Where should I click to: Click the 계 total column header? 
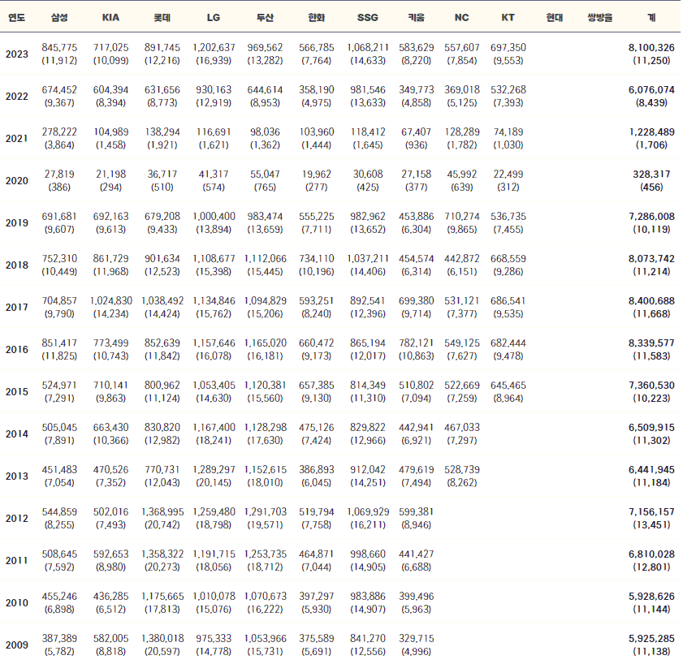[651, 17]
